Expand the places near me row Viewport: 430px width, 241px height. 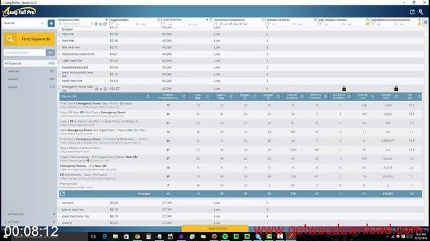(x=59, y=210)
